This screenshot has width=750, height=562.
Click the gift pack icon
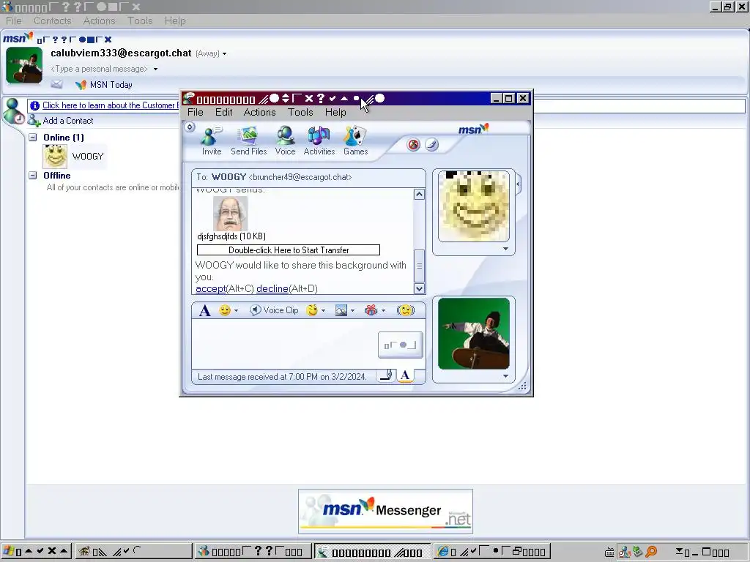click(x=371, y=310)
